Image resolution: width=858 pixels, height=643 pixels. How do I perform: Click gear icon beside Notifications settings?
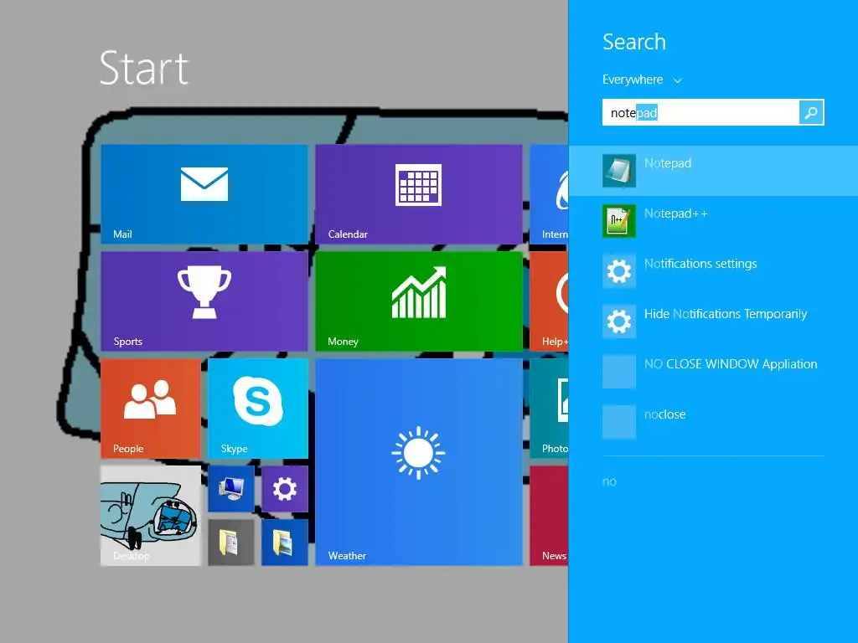(x=619, y=271)
